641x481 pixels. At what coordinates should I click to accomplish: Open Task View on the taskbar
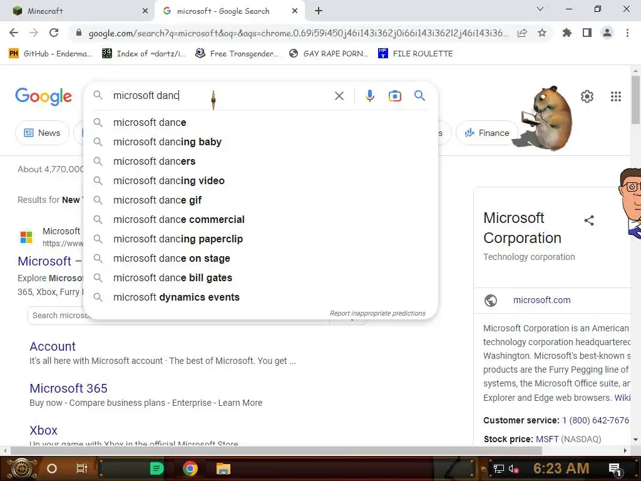(x=82, y=468)
